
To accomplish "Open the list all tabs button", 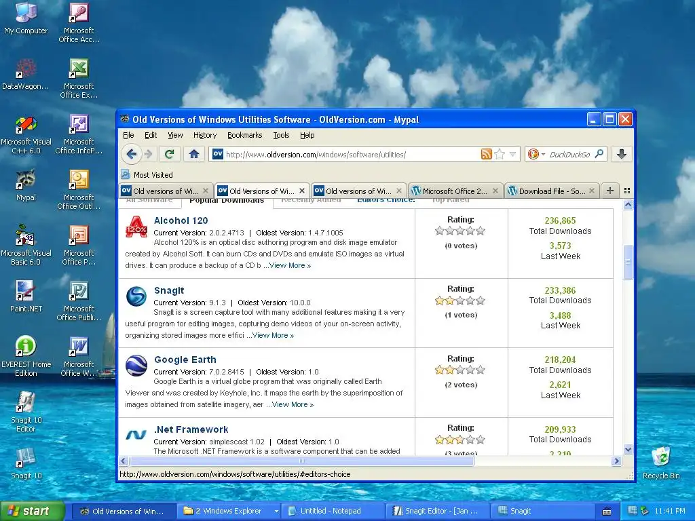I will coord(626,191).
